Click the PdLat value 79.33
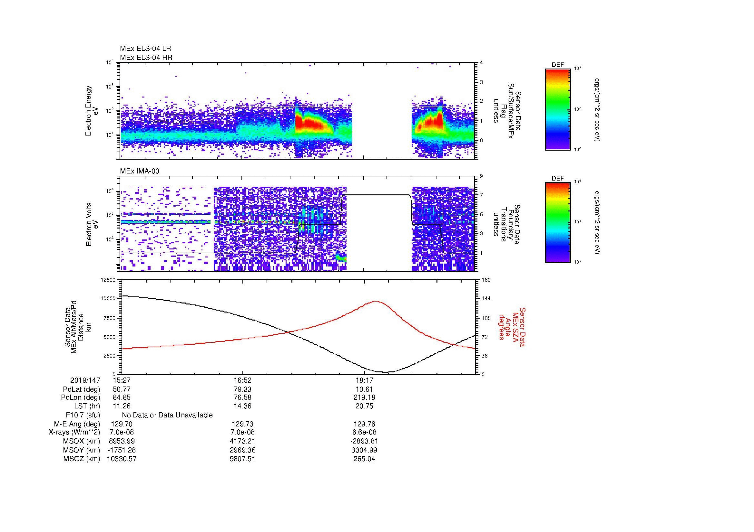 point(242,389)
